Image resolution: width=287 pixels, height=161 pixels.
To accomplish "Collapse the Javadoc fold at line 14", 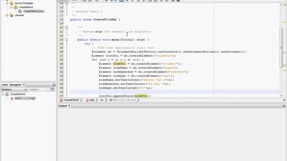I will coord(67,3).
